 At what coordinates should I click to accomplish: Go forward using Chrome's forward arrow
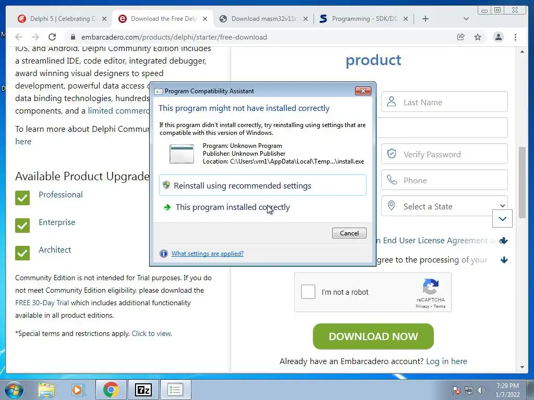[35, 37]
